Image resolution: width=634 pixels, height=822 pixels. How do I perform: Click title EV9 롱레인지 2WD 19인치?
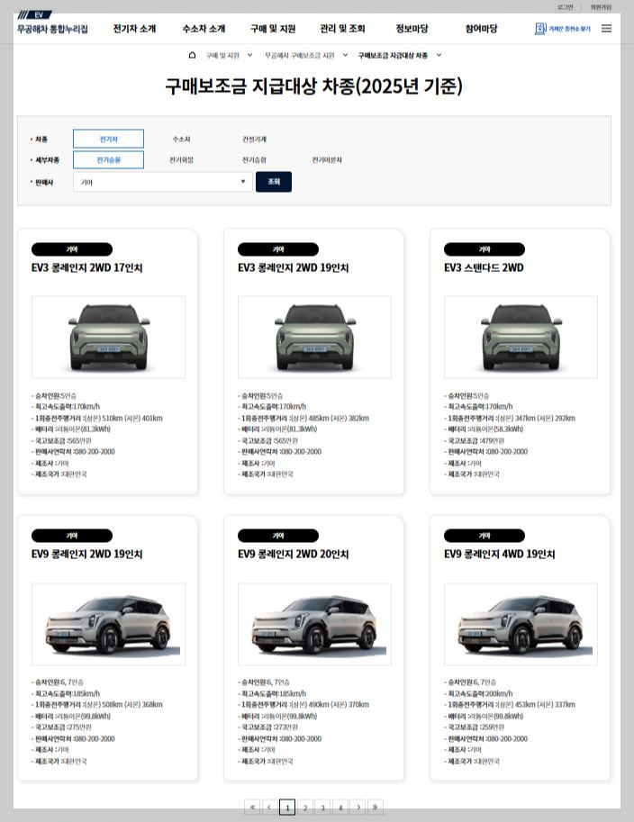point(87,554)
